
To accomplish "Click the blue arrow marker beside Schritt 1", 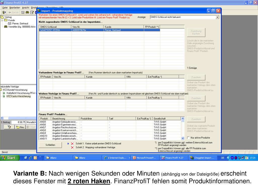I will (x=68, y=143).
